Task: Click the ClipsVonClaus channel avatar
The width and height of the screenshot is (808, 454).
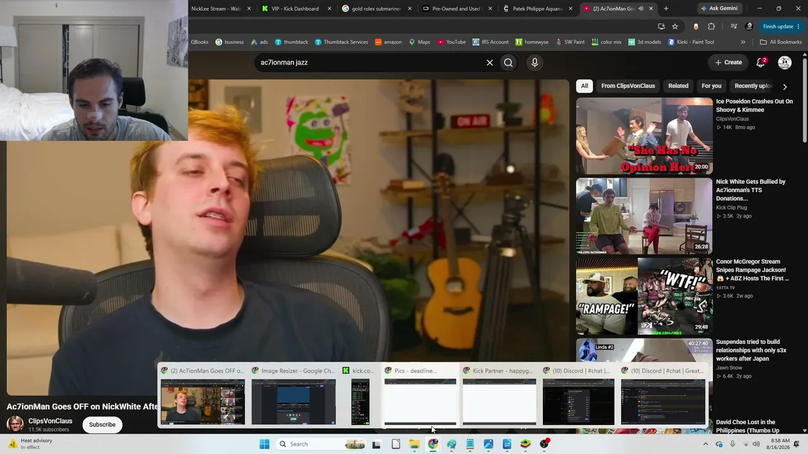Action: click(x=15, y=424)
